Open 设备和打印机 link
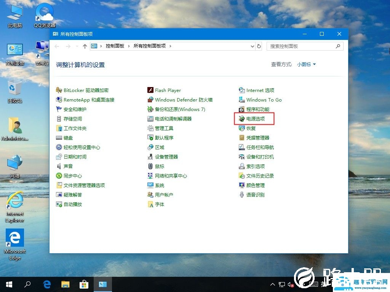390x292 pixels. 260,157
